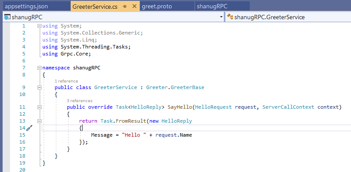Click the SayHello method name
The width and height of the screenshot is (351, 172).
[180, 107]
